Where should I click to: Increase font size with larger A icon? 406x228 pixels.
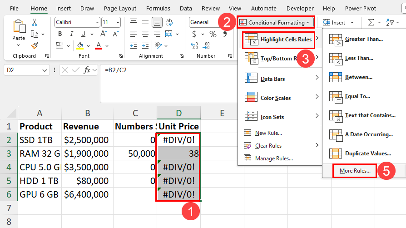click(104, 34)
